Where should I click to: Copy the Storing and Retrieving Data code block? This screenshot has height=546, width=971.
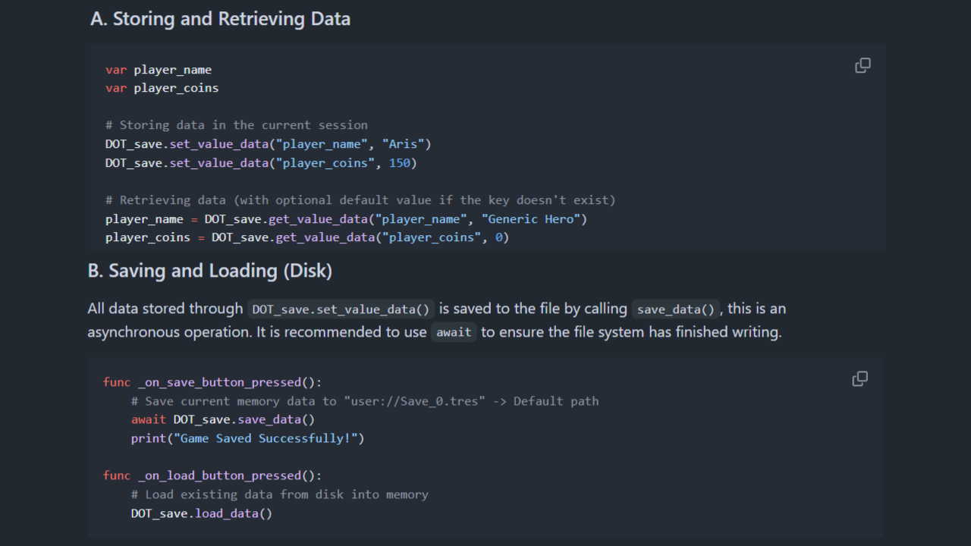coord(863,65)
